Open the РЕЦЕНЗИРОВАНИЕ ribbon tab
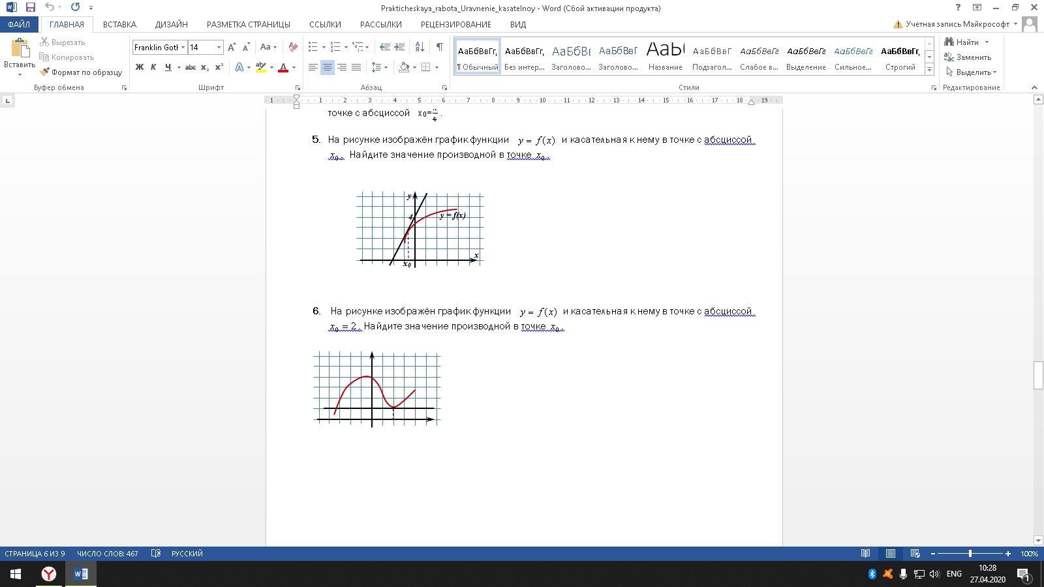 [x=456, y=24]
